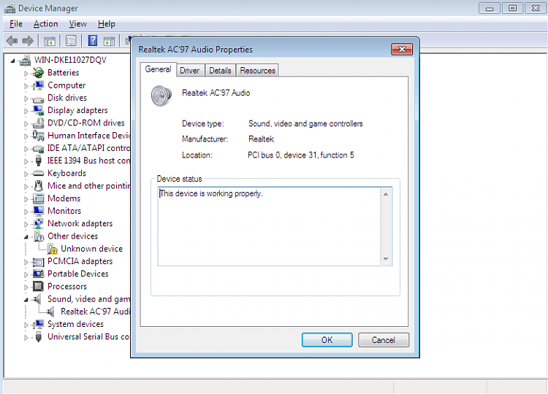
Task: Select the Processors category icon
Action: [x=38, y=286]
